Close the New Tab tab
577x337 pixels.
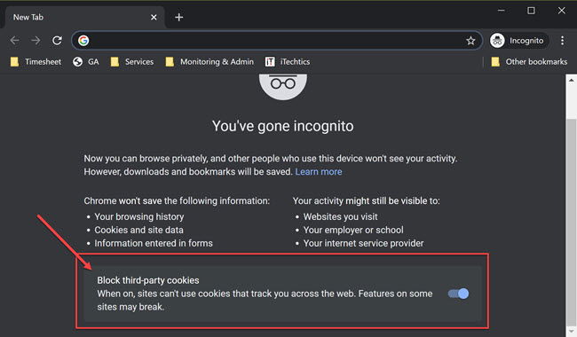click(x=154, y=17)
